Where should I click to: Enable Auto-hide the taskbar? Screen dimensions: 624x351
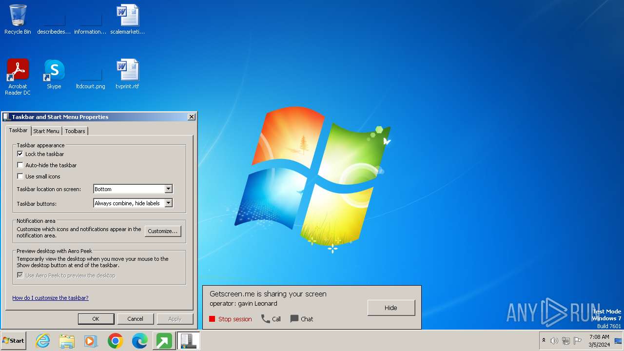(20, 165)
